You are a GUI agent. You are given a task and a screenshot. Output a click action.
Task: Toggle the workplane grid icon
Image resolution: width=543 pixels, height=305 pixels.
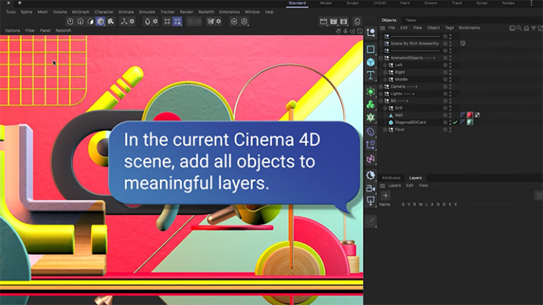pyautogui.click(x=167, y=21)
